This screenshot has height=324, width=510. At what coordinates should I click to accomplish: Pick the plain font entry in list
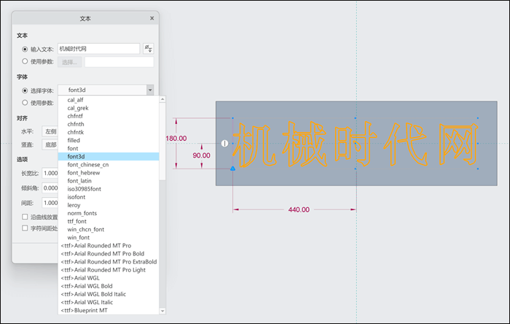tap(109, 148)
